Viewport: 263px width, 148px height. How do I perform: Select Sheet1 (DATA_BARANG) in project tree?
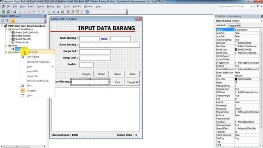pos(27,32)
